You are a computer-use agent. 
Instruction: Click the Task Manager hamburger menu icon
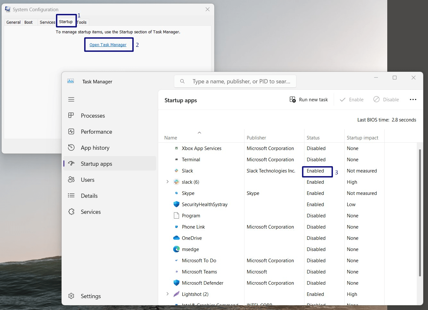click(x=71, y=99)
